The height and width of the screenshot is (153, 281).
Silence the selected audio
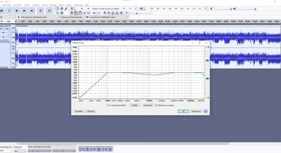pos(89,13)
